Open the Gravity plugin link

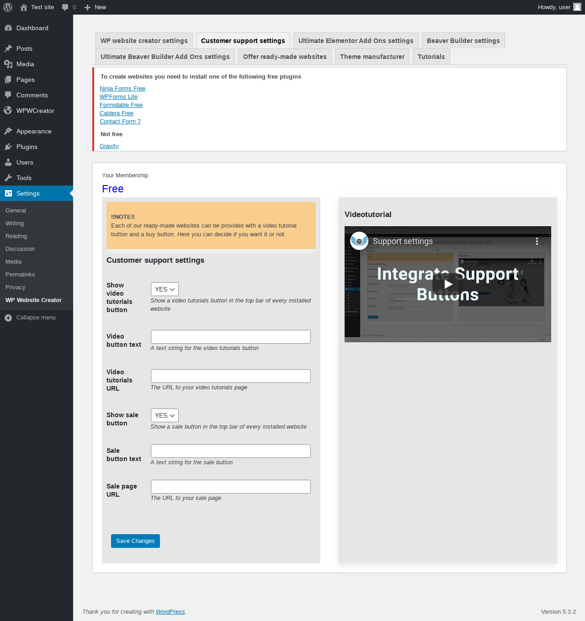[x=109, y=146]
